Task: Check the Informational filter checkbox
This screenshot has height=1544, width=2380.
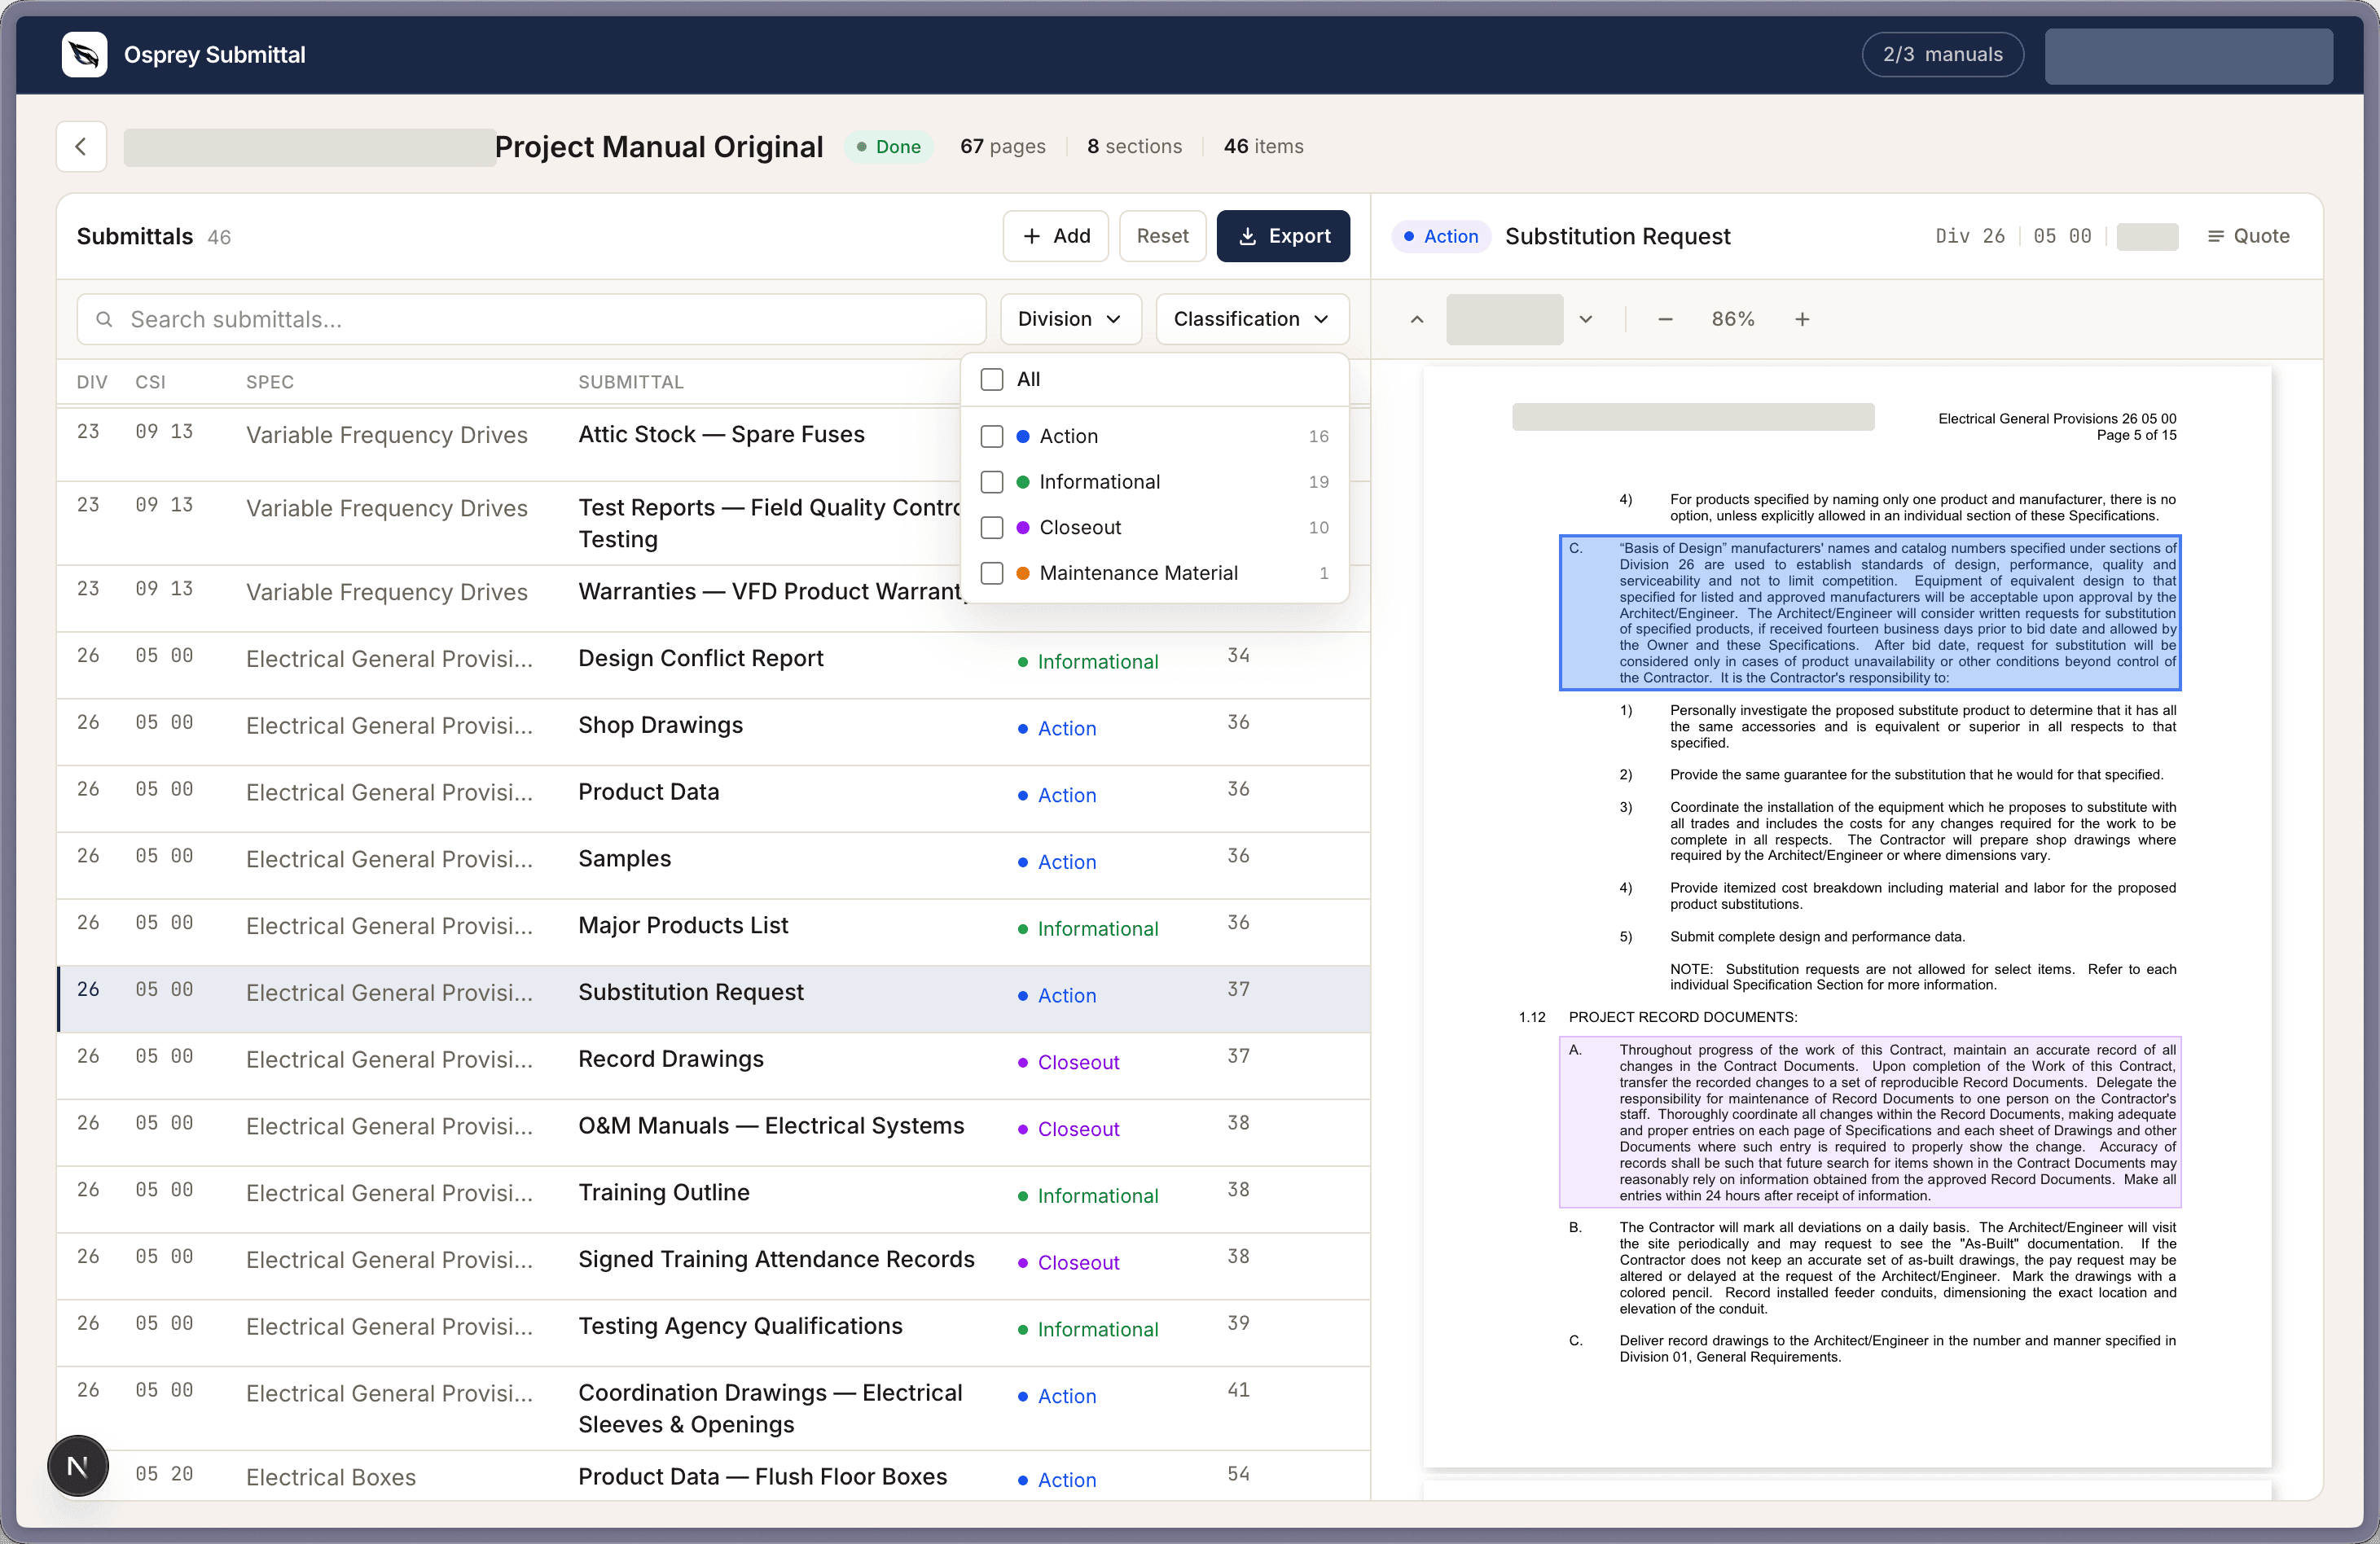Action: point(992,482)
